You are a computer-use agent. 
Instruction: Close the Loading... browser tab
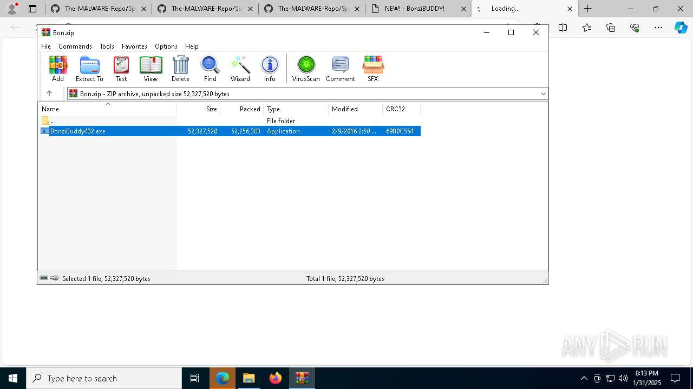[570, 9]
